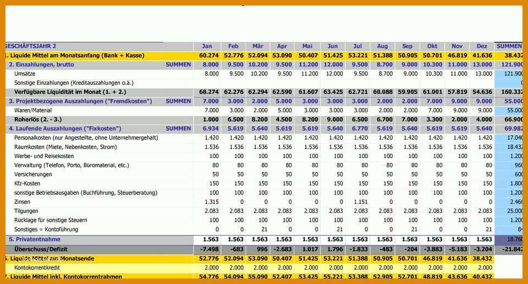The height and width of the screenshot is (284, 528).
Task: Click 'Sonstiges = Kontoführung' label
Action: tap(46, 229)
